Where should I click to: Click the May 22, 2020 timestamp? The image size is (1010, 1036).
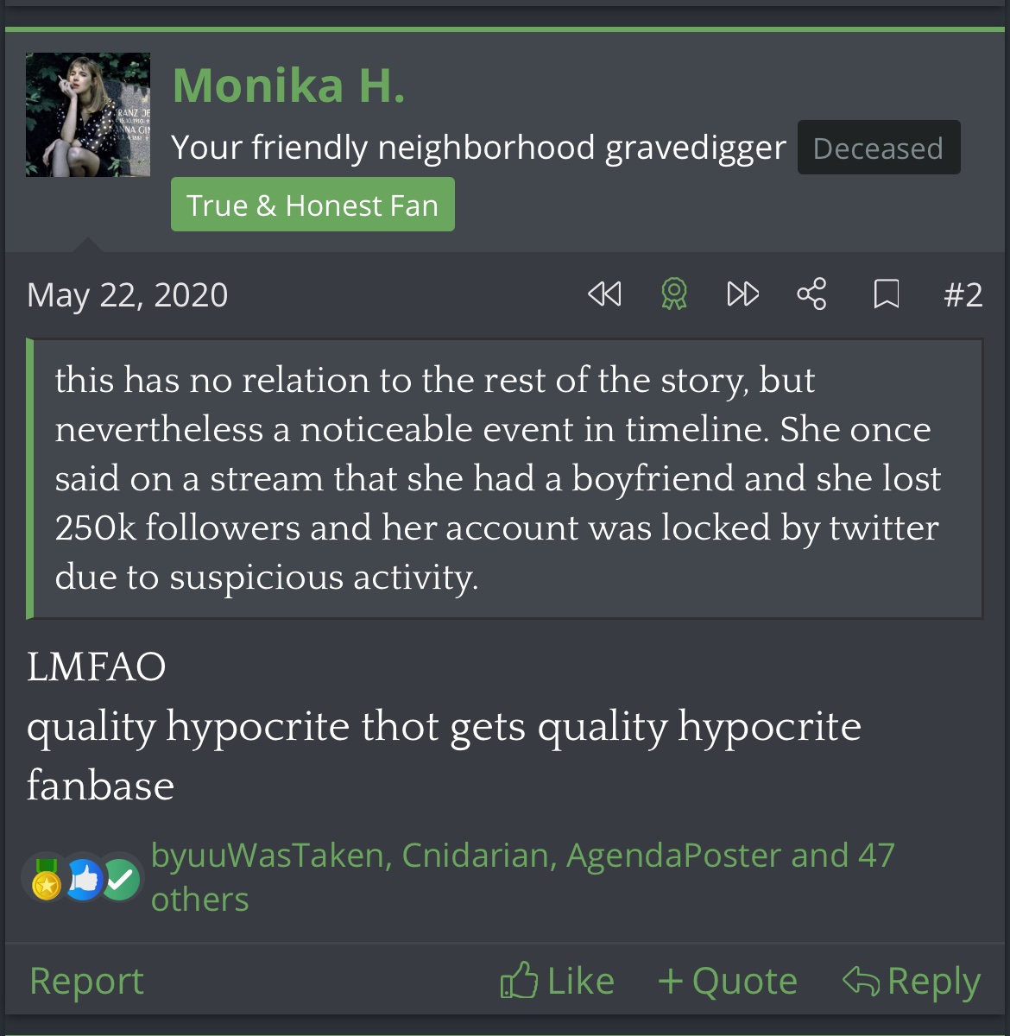[x=128, y=295]
